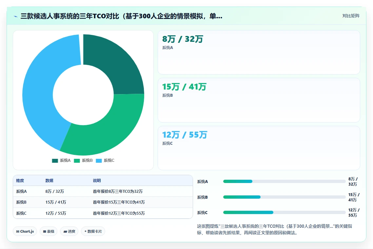Viewport: 373px width, 249px height.
Task: Click the 数据卡片 tag chip
Action: (93, 231)
